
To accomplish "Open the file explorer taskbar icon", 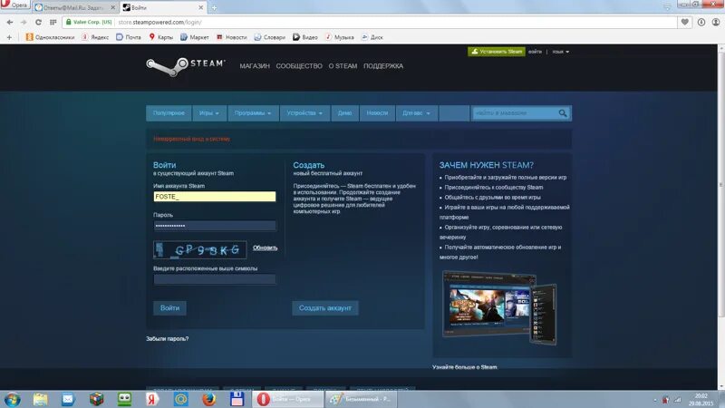I will pyautogui.click(x=40, y=399).
